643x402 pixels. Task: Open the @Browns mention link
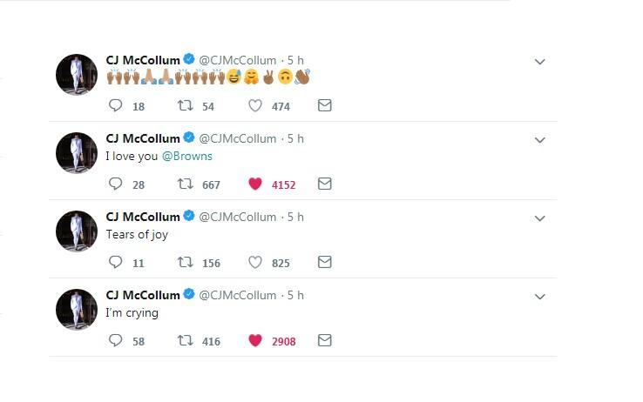tap(187, 156)
